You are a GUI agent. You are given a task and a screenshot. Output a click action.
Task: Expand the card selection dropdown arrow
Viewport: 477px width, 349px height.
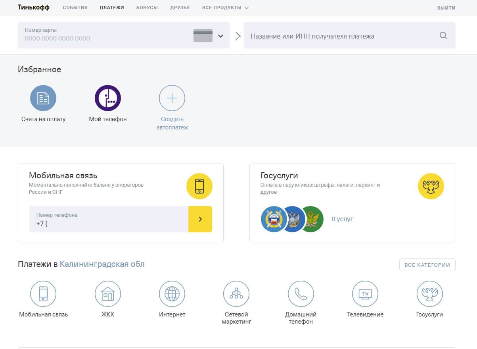point(220,36)
